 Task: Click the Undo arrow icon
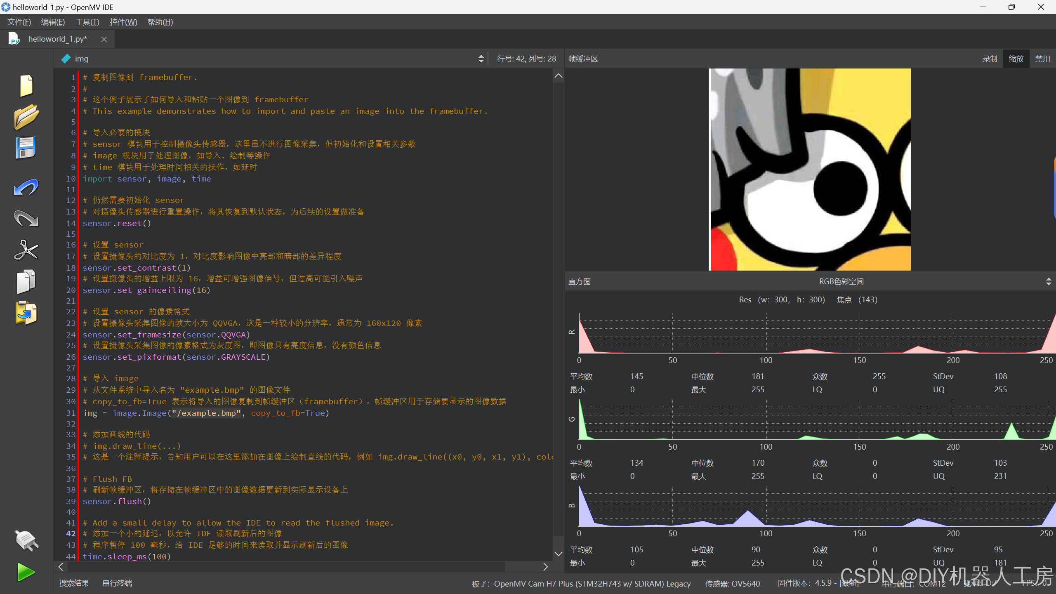[26, 188]
